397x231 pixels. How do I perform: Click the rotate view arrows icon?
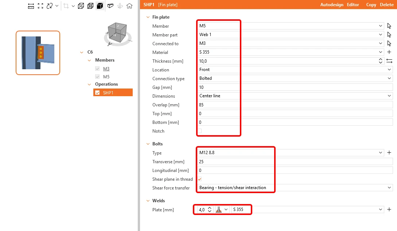point(50,6)
